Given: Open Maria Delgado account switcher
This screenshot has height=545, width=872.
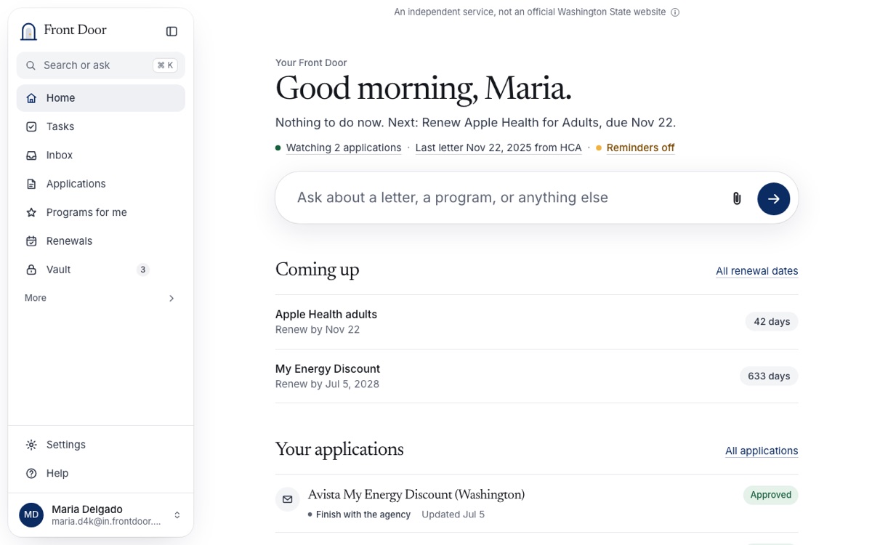Looking at the screenshot, I should pos(101,514).
